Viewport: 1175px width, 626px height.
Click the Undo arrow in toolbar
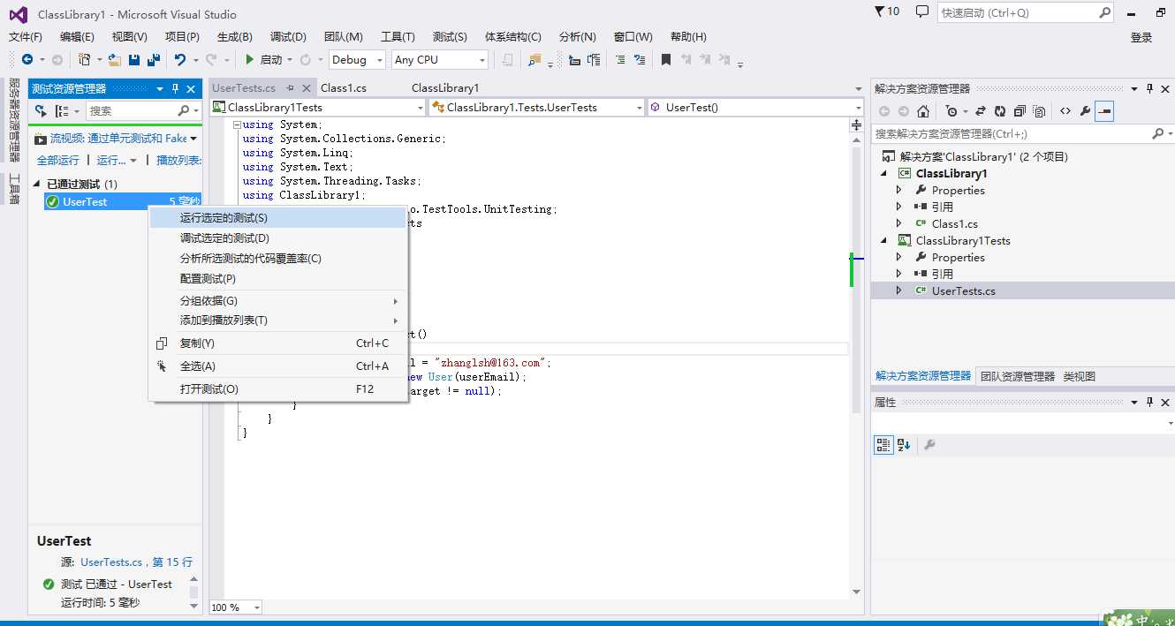click(x=180, y=59)
